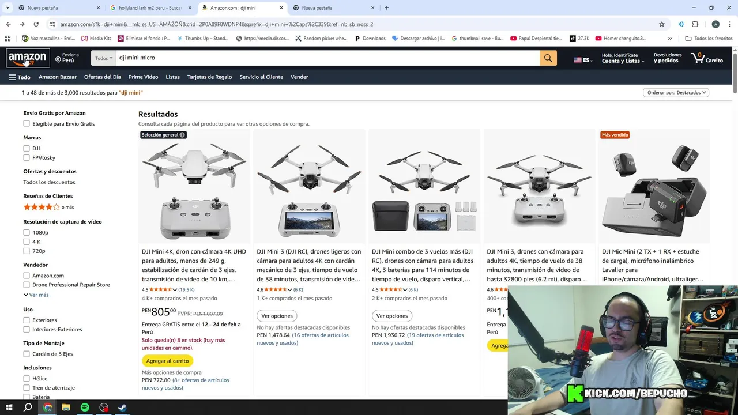Click the browser address bar URL
Viewport: 738px width, 415px height.
[216, 24]
